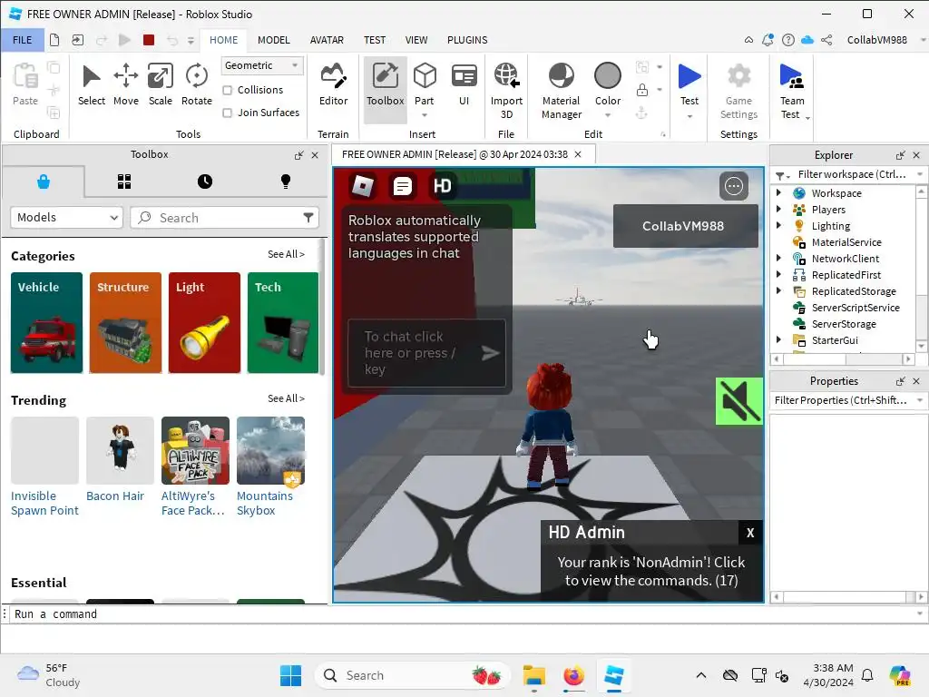
Task: Click the notifications bell in ribbon
Action: point(768,40)
